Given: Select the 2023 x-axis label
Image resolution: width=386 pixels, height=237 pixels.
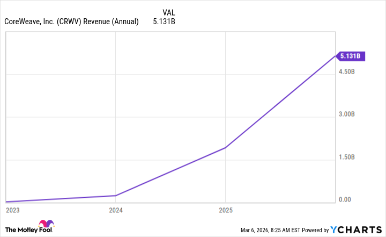Looking at the screenshot, I should [12, 210].
